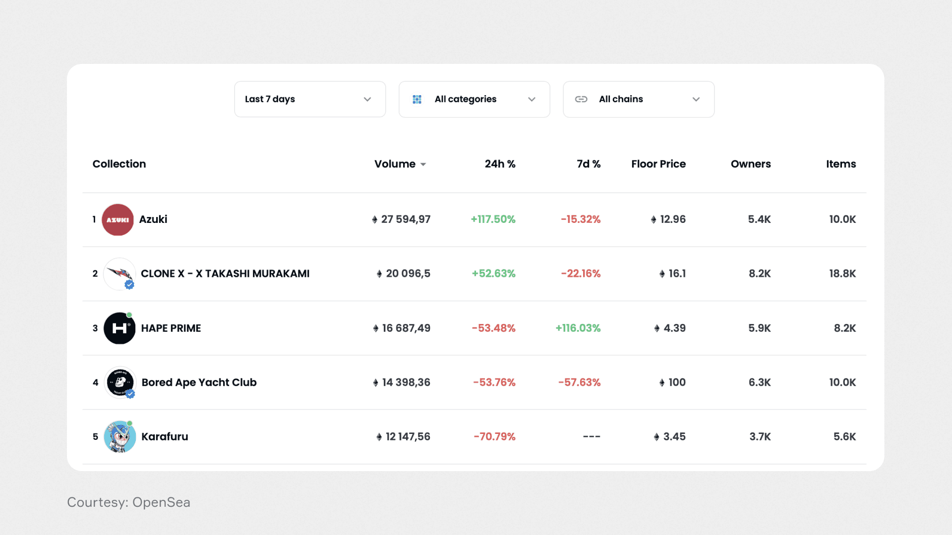The image size is (952, 535).
Task: Click the chain link icon
Action: click(581, 100)
